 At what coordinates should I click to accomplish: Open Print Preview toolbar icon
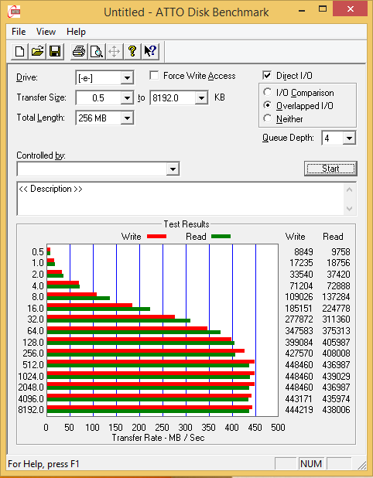click(x=97, y=51)
